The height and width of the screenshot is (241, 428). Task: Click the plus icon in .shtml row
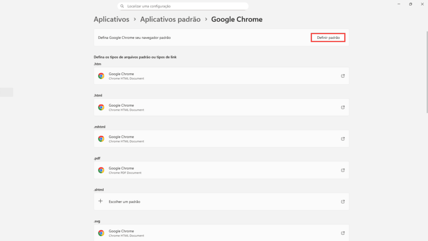(100, 201)
